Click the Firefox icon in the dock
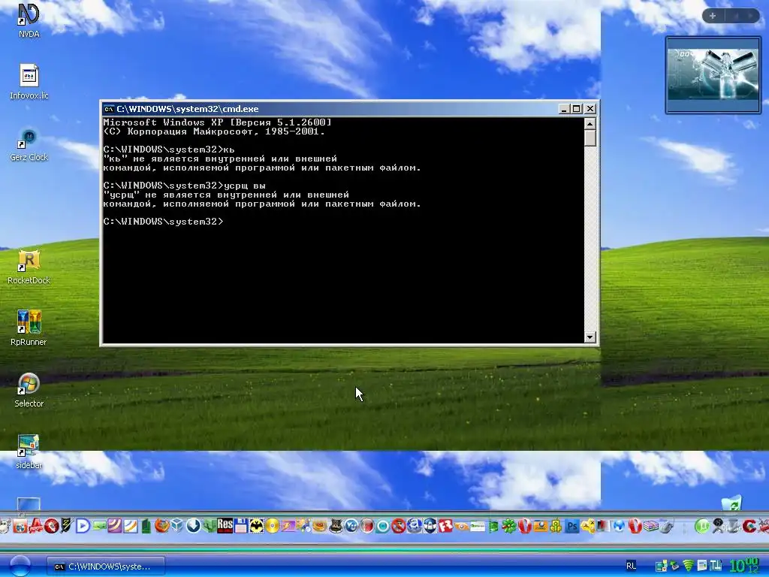The width and height of the screenshot is (769, 577). click(x=162, y=526)
